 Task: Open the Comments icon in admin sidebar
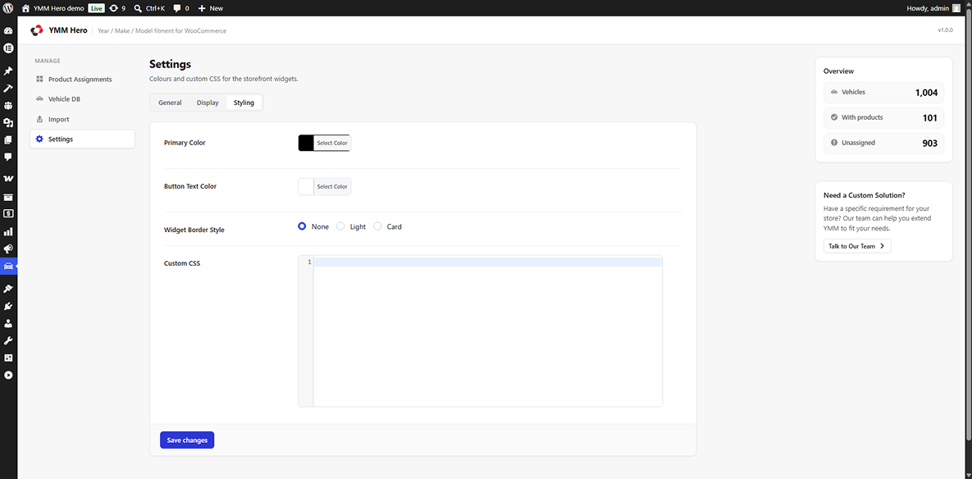tap(9, 157)
